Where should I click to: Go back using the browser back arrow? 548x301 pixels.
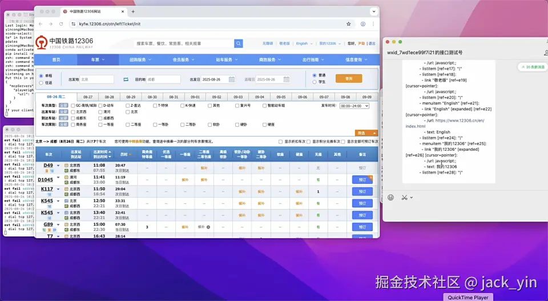click(41, 24)
